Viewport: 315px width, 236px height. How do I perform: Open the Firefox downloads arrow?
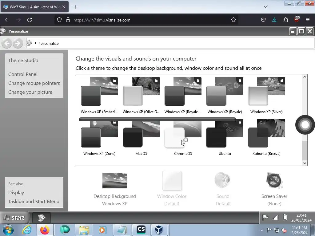click(274, 20)
